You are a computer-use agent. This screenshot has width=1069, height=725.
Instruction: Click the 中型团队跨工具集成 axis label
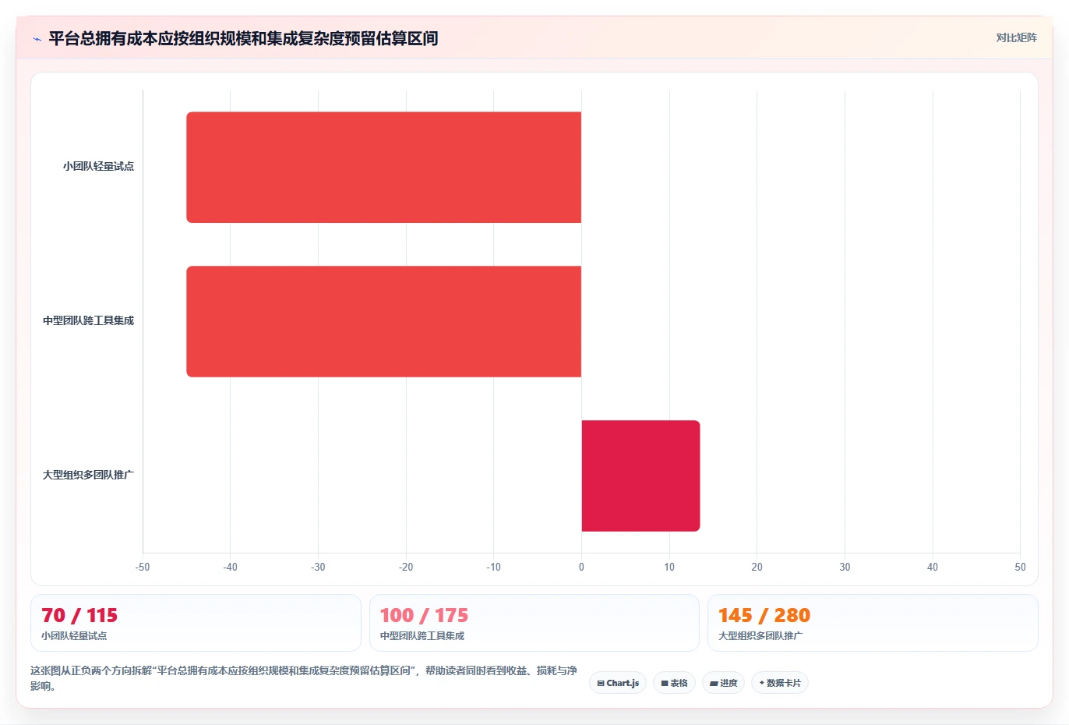(x=88, y=321)
